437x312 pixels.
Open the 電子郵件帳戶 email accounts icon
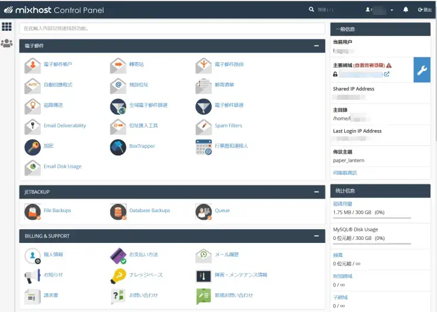coord(32,65)
